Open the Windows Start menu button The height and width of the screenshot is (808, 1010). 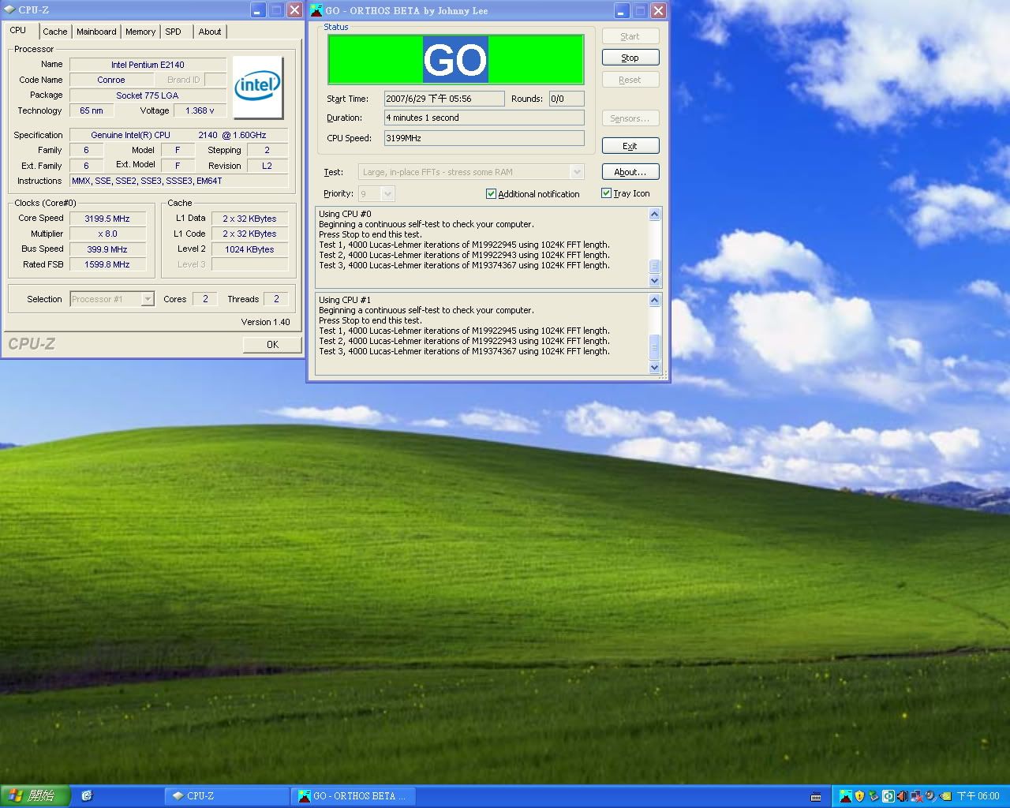pyautogui.click(x=35, y=796)
